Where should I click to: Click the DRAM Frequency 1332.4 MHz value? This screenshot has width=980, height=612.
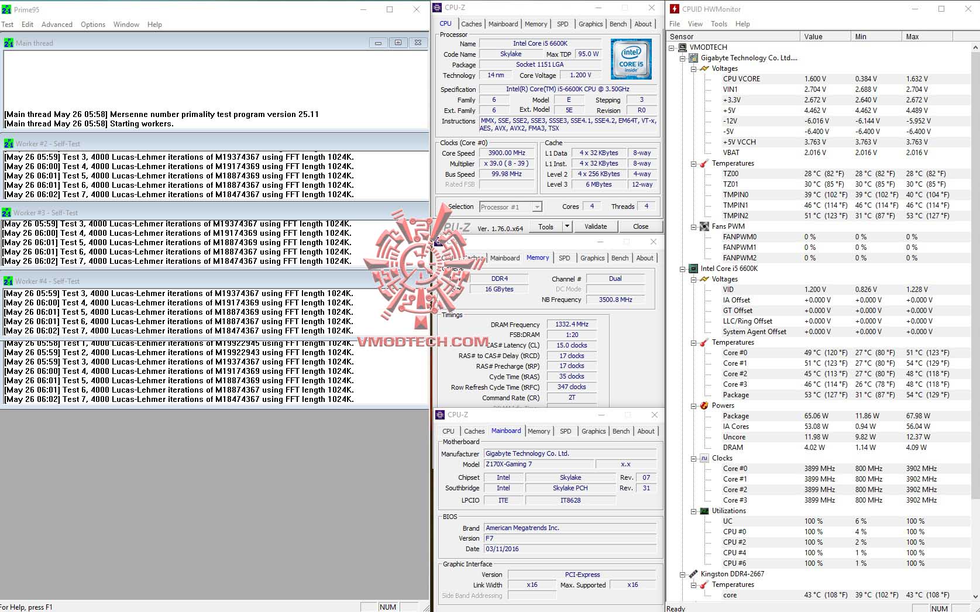coord(572,324)
